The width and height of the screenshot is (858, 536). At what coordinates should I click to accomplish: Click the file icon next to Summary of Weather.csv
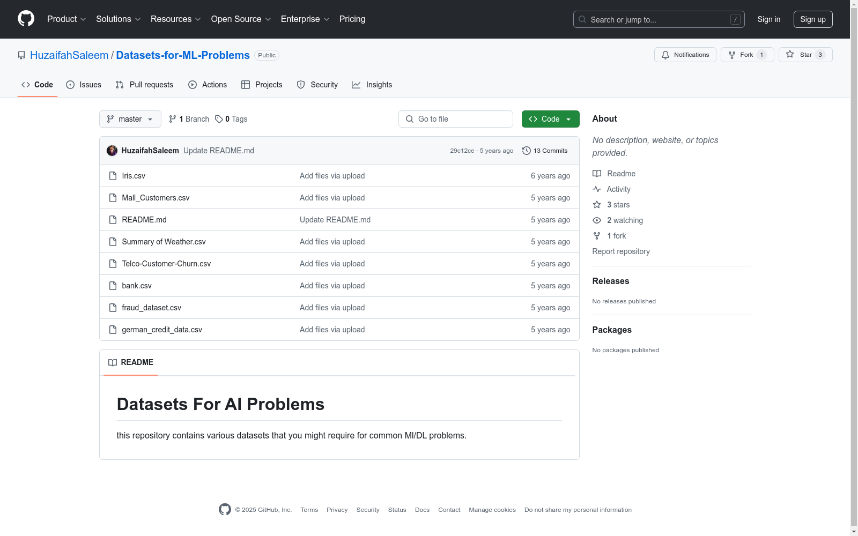pos(113,242)
